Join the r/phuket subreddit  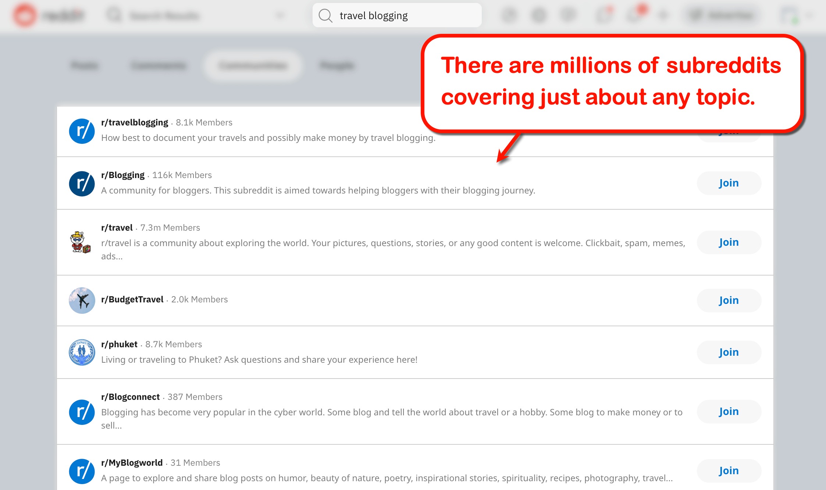pos(729,352)
